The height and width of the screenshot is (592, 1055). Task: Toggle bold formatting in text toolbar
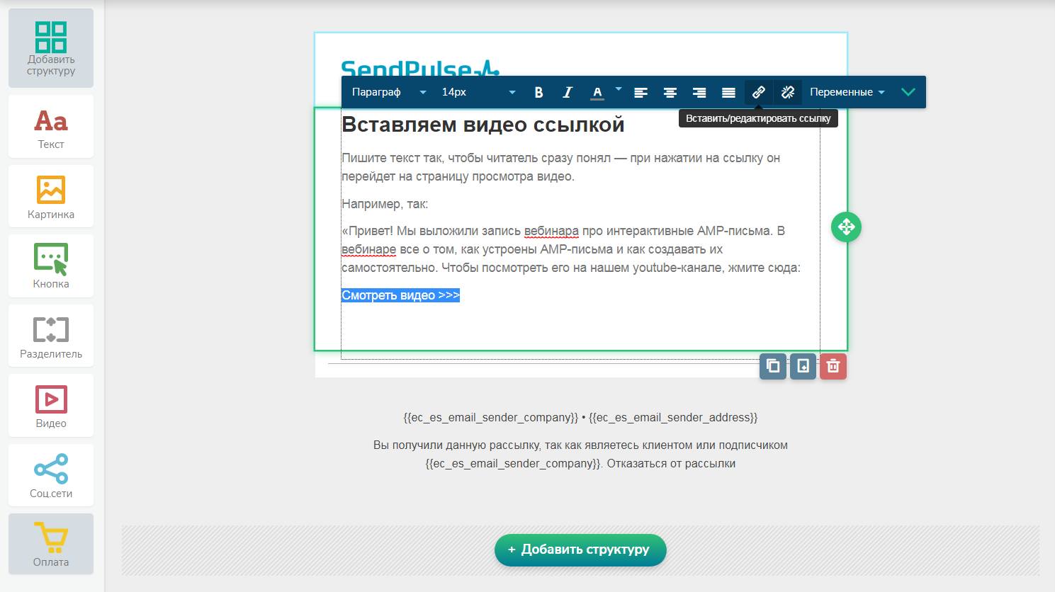tap(538, 92)
